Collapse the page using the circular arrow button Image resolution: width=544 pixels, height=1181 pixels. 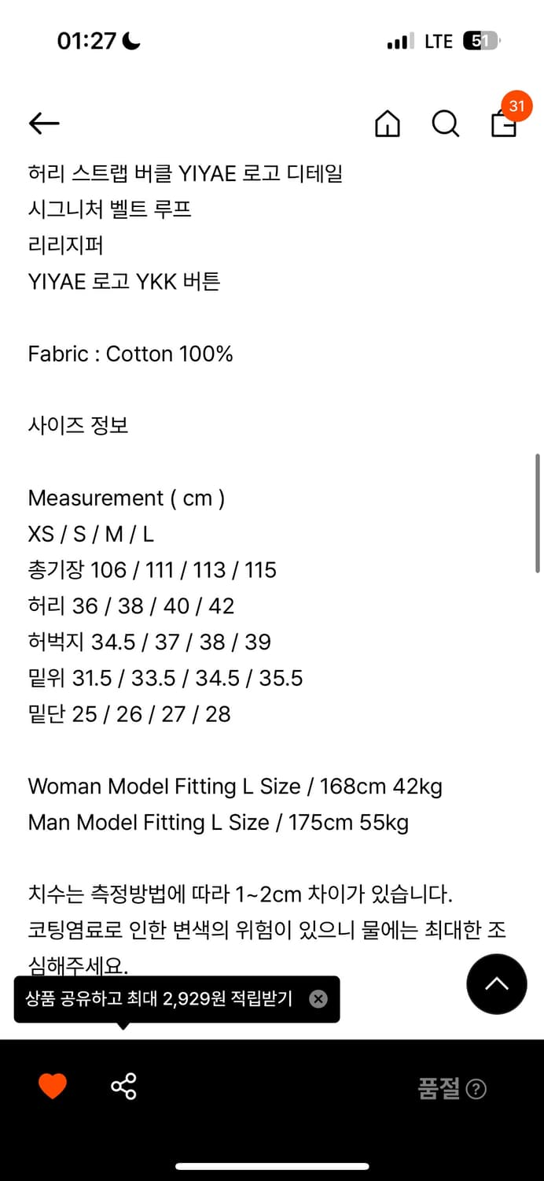[496, 984]
